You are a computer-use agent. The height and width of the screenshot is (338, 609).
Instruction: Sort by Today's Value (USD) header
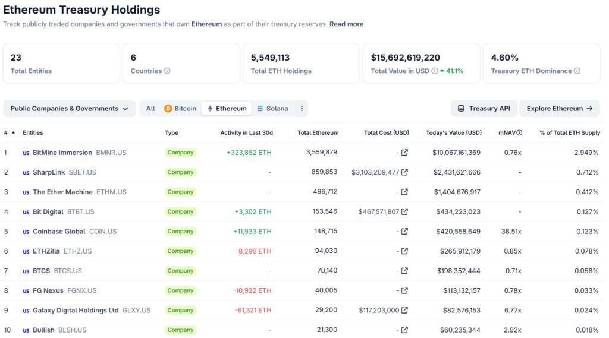[454, 132]
